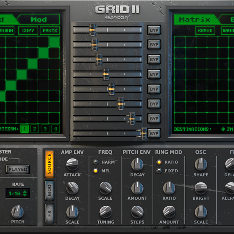Open the FX page tab

pos(50,213)
